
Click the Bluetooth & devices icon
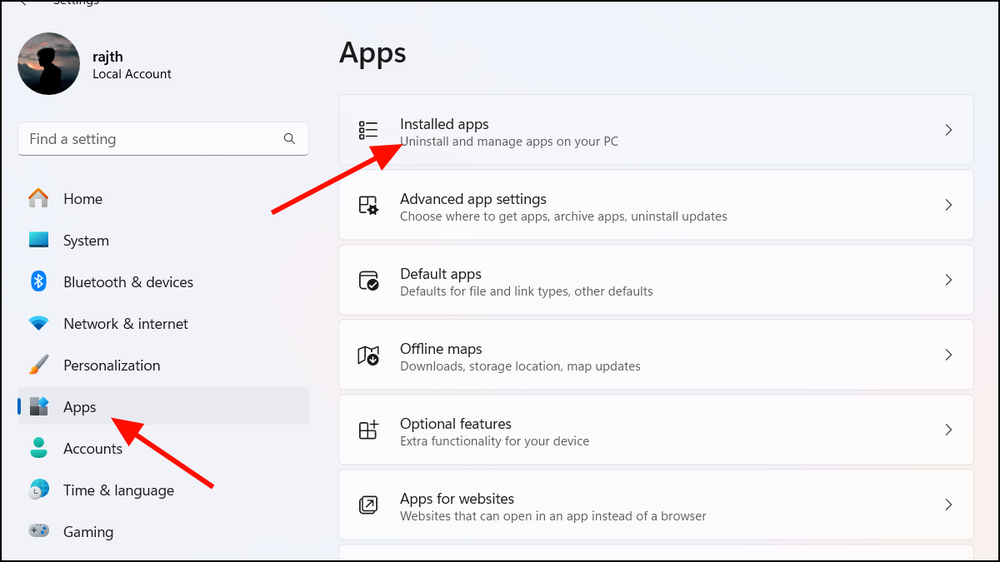click(38, 281)
